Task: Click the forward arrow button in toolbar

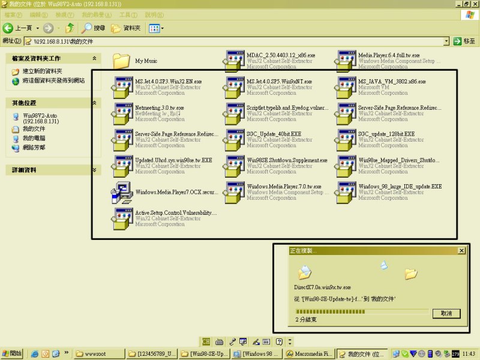Action: point(48,28)
